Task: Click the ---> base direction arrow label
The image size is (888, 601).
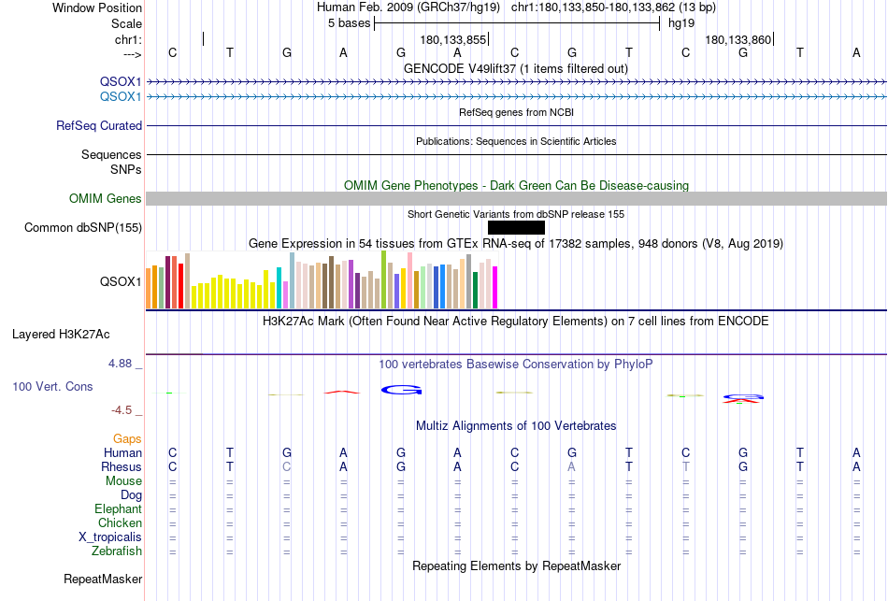Action: pyautogui.click(x=133, y=54)
